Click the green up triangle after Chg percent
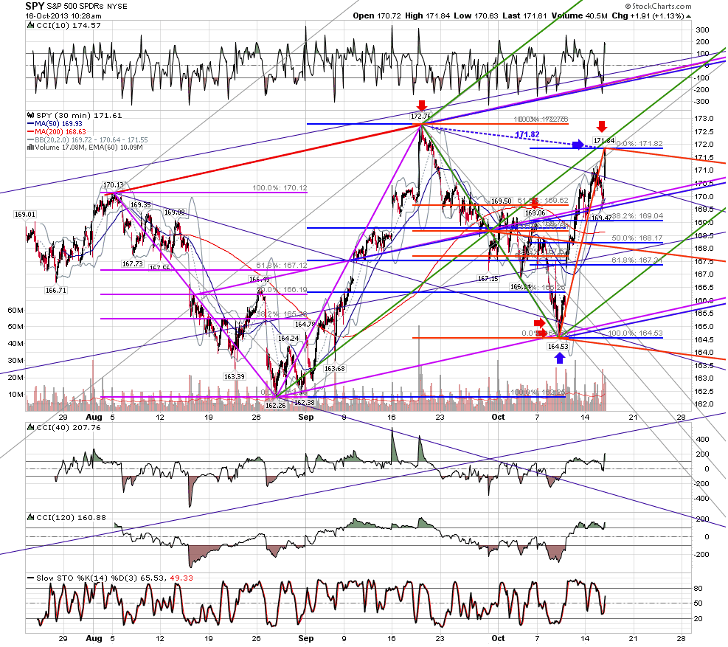The image size is (728, 647). coord(688,16)
